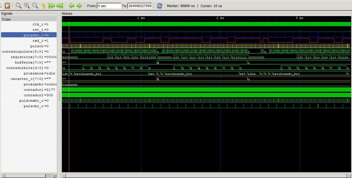Click the Signals panel scrollbar right arrow
The height and width of the screenshot is (178, 352).
pyautogui.click(x=54, y=176)
